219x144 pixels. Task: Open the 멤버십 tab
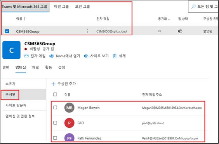[x=21, y=67]
